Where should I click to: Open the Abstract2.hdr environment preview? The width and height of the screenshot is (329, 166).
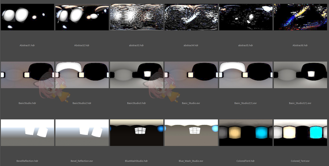tap(82, 17)
